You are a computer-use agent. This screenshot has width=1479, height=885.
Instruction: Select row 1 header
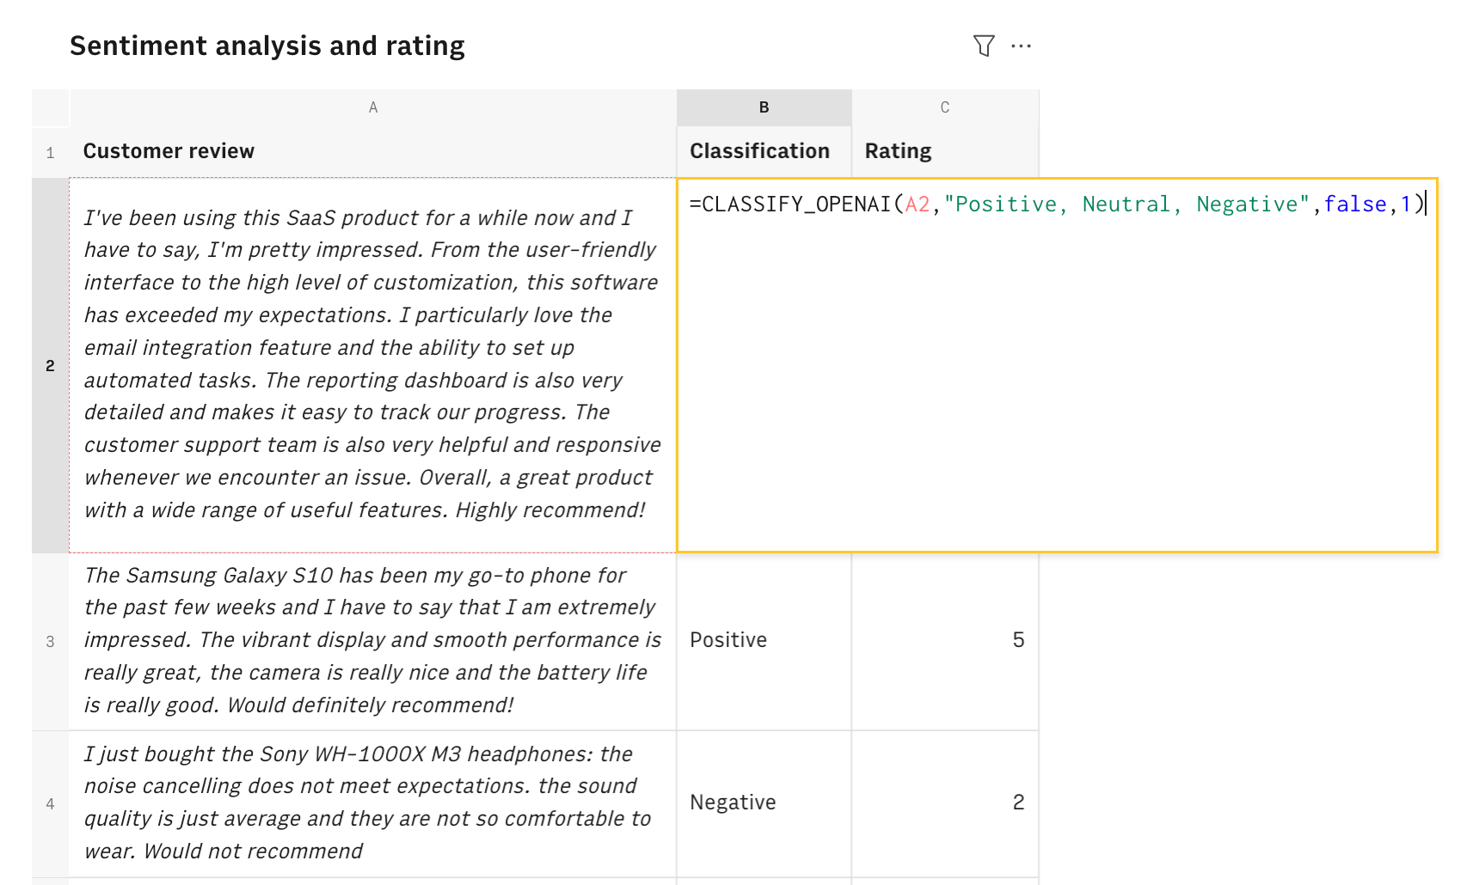coord(50,152)
